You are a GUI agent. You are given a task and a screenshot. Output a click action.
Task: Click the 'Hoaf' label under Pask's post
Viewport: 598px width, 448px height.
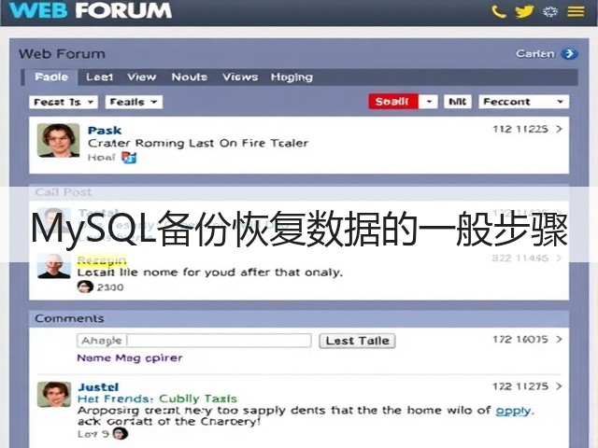(101, 158)
